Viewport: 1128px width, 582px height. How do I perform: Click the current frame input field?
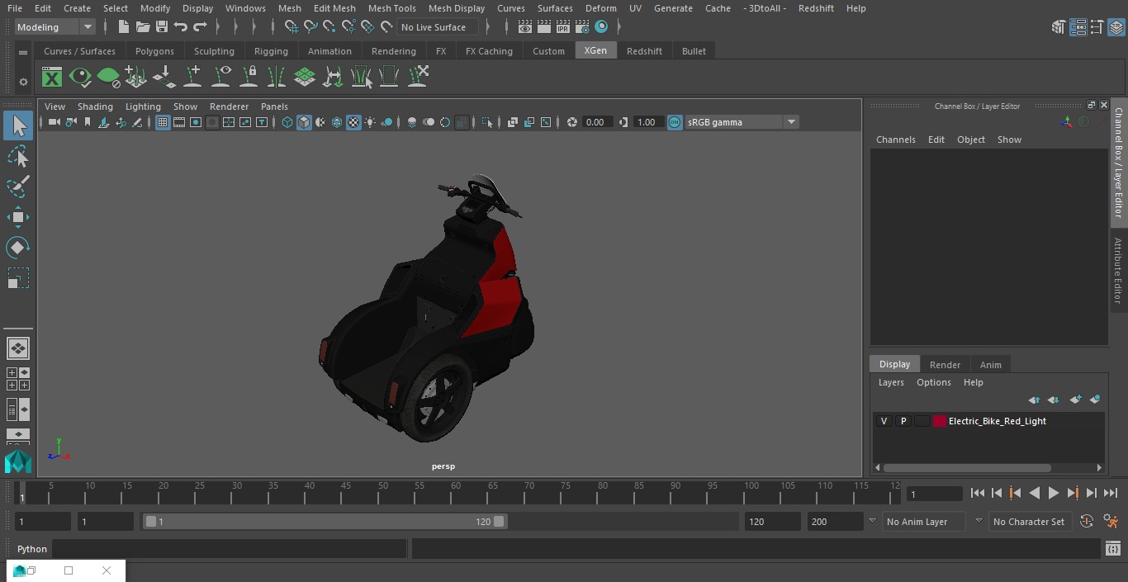(x=934, y=494)
